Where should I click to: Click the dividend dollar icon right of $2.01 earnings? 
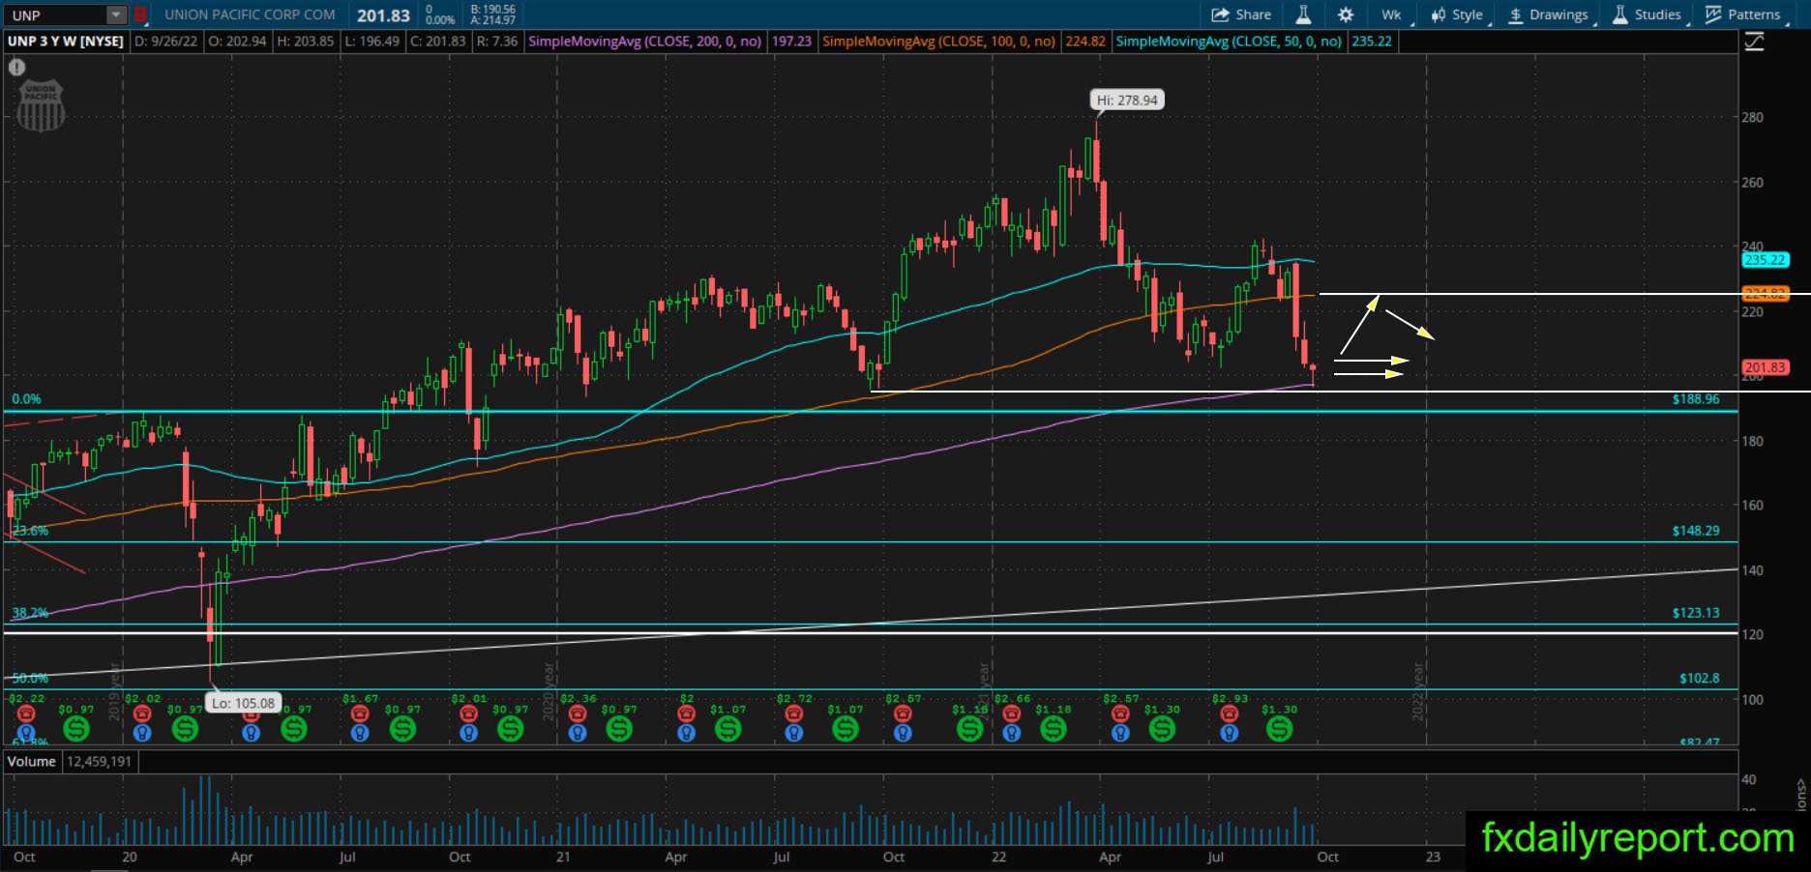pos(511,728)
